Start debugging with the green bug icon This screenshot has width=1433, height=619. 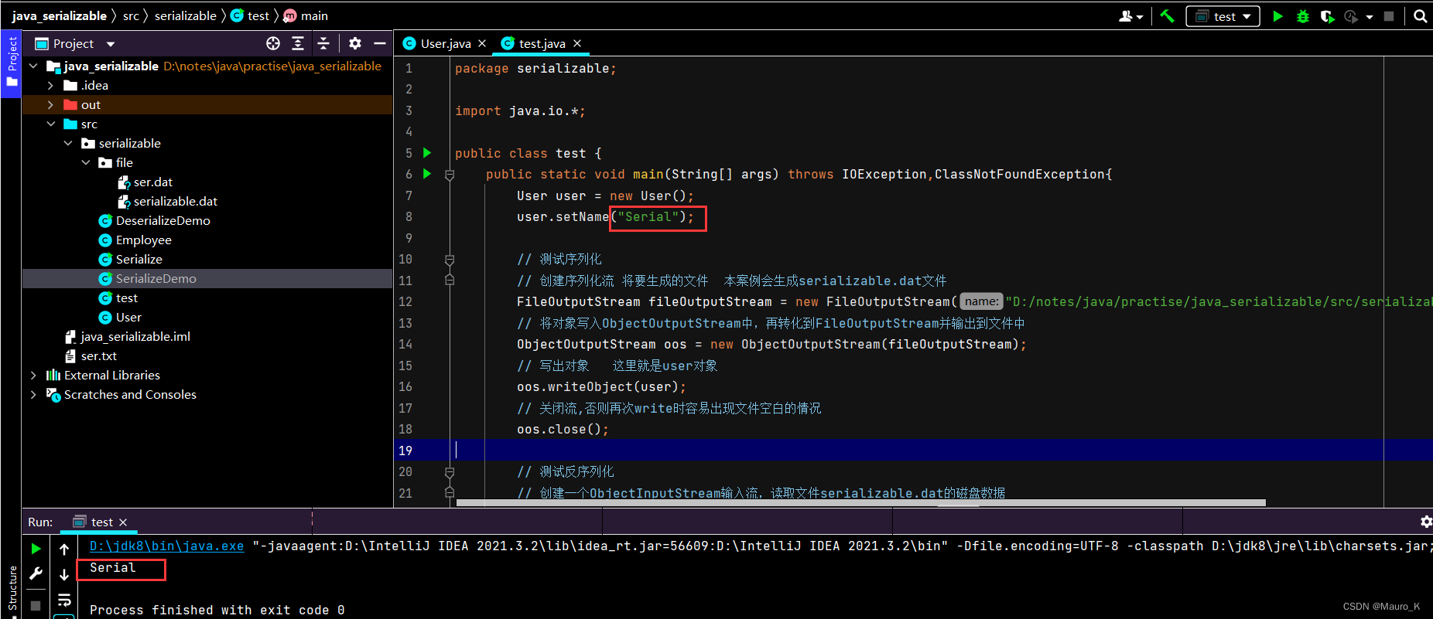1303,15
